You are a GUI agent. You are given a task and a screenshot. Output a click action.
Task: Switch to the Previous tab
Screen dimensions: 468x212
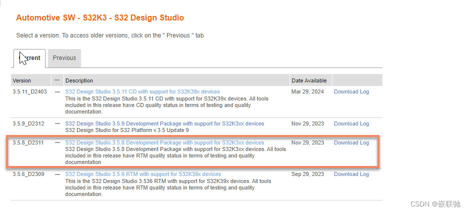(64, 58)
